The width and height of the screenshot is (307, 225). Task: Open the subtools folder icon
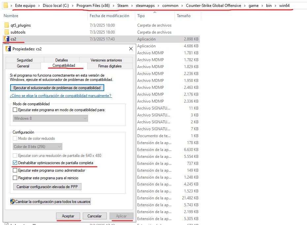[7, 32]
